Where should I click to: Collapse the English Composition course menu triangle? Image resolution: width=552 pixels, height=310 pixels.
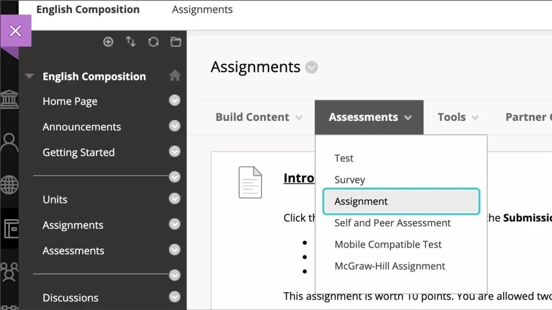[29, 76]
